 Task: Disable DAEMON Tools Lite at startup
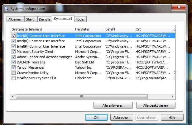(x=13, y=62)
